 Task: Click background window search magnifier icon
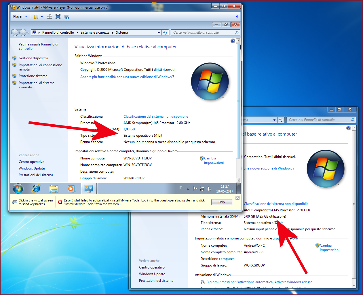pos(352,120)
